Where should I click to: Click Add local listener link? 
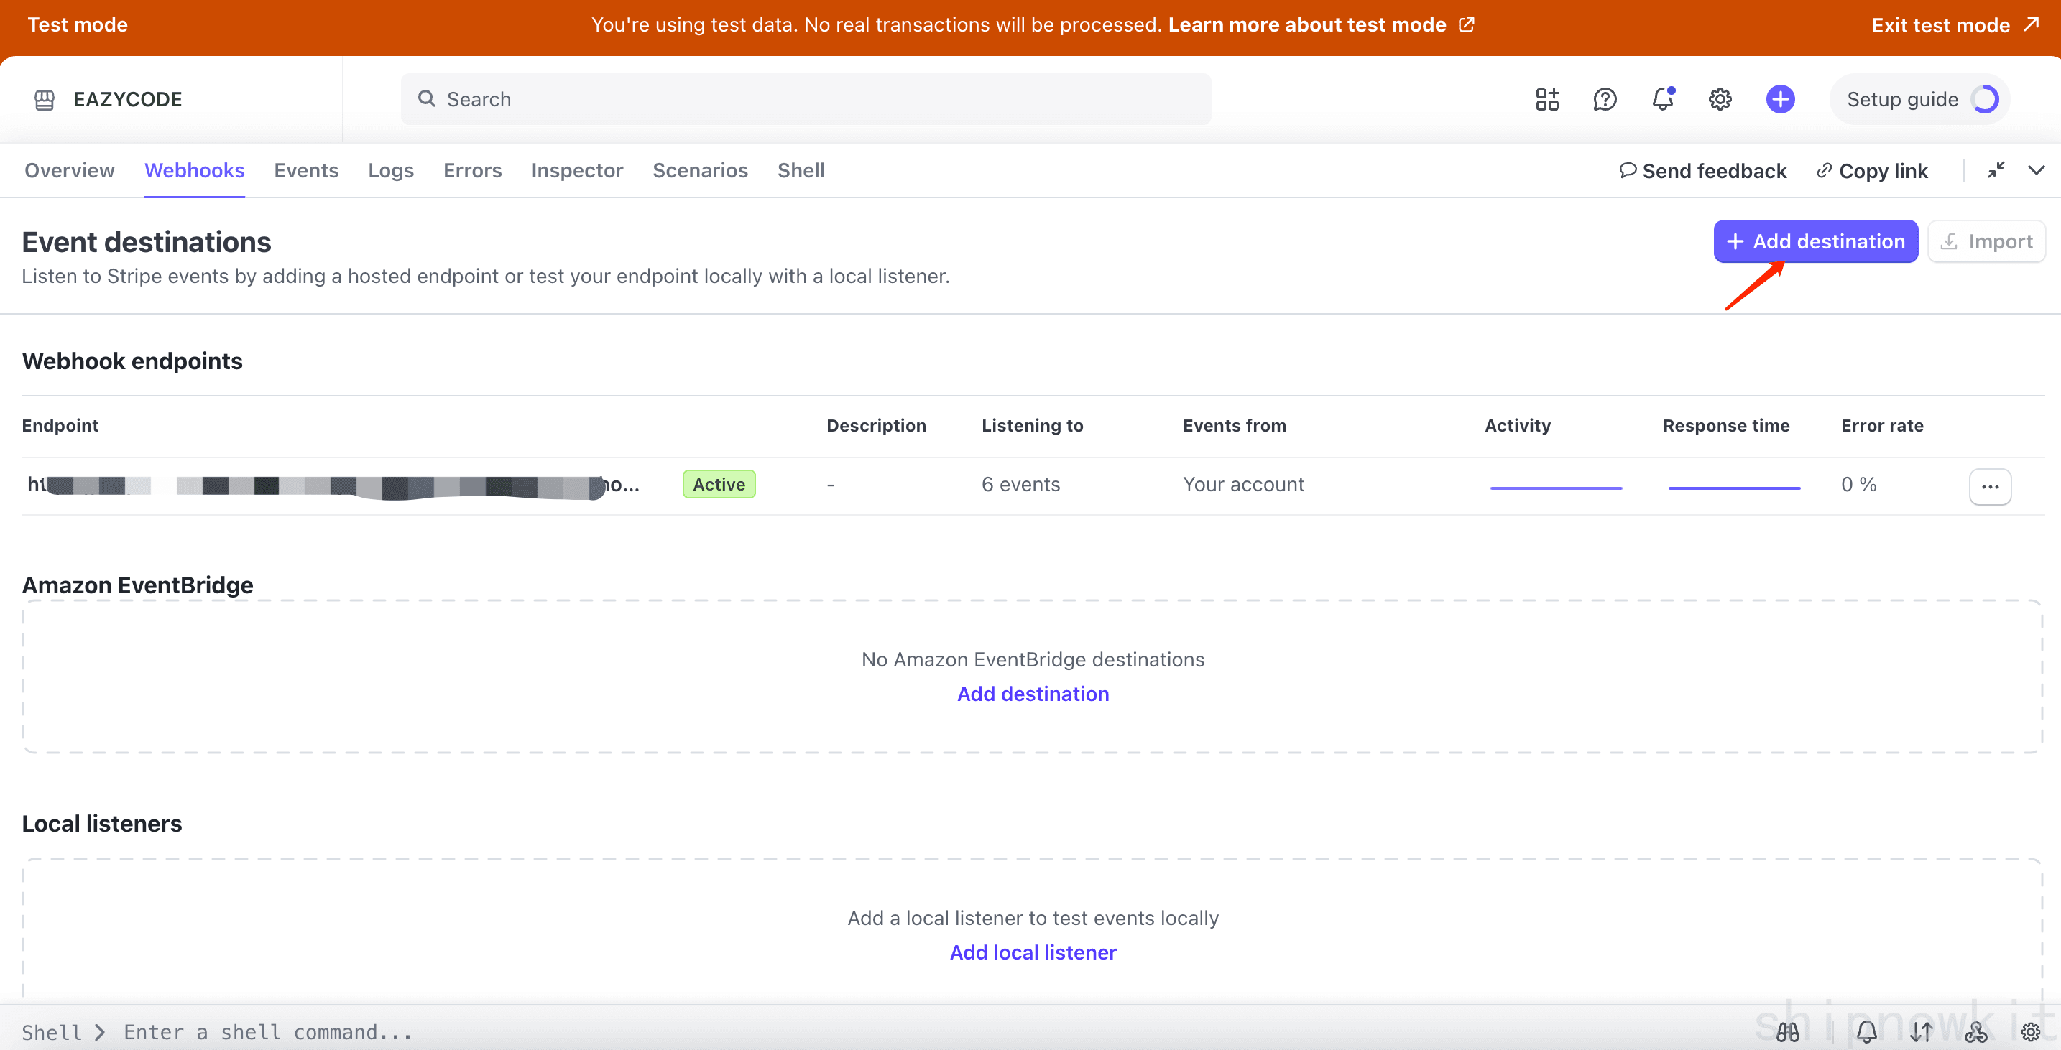(1033, 952)
